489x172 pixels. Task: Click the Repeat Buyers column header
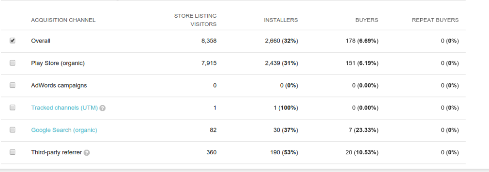click(435, 20)
